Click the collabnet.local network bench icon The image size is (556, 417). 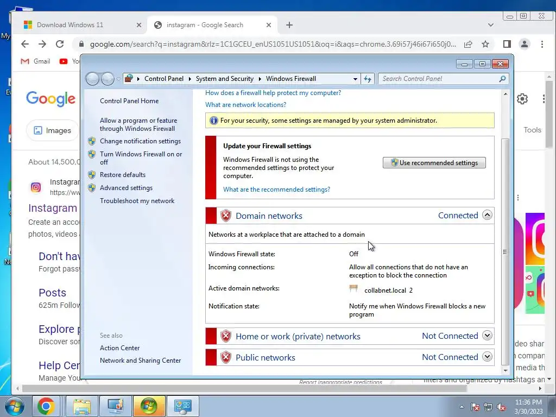(353, 289)
